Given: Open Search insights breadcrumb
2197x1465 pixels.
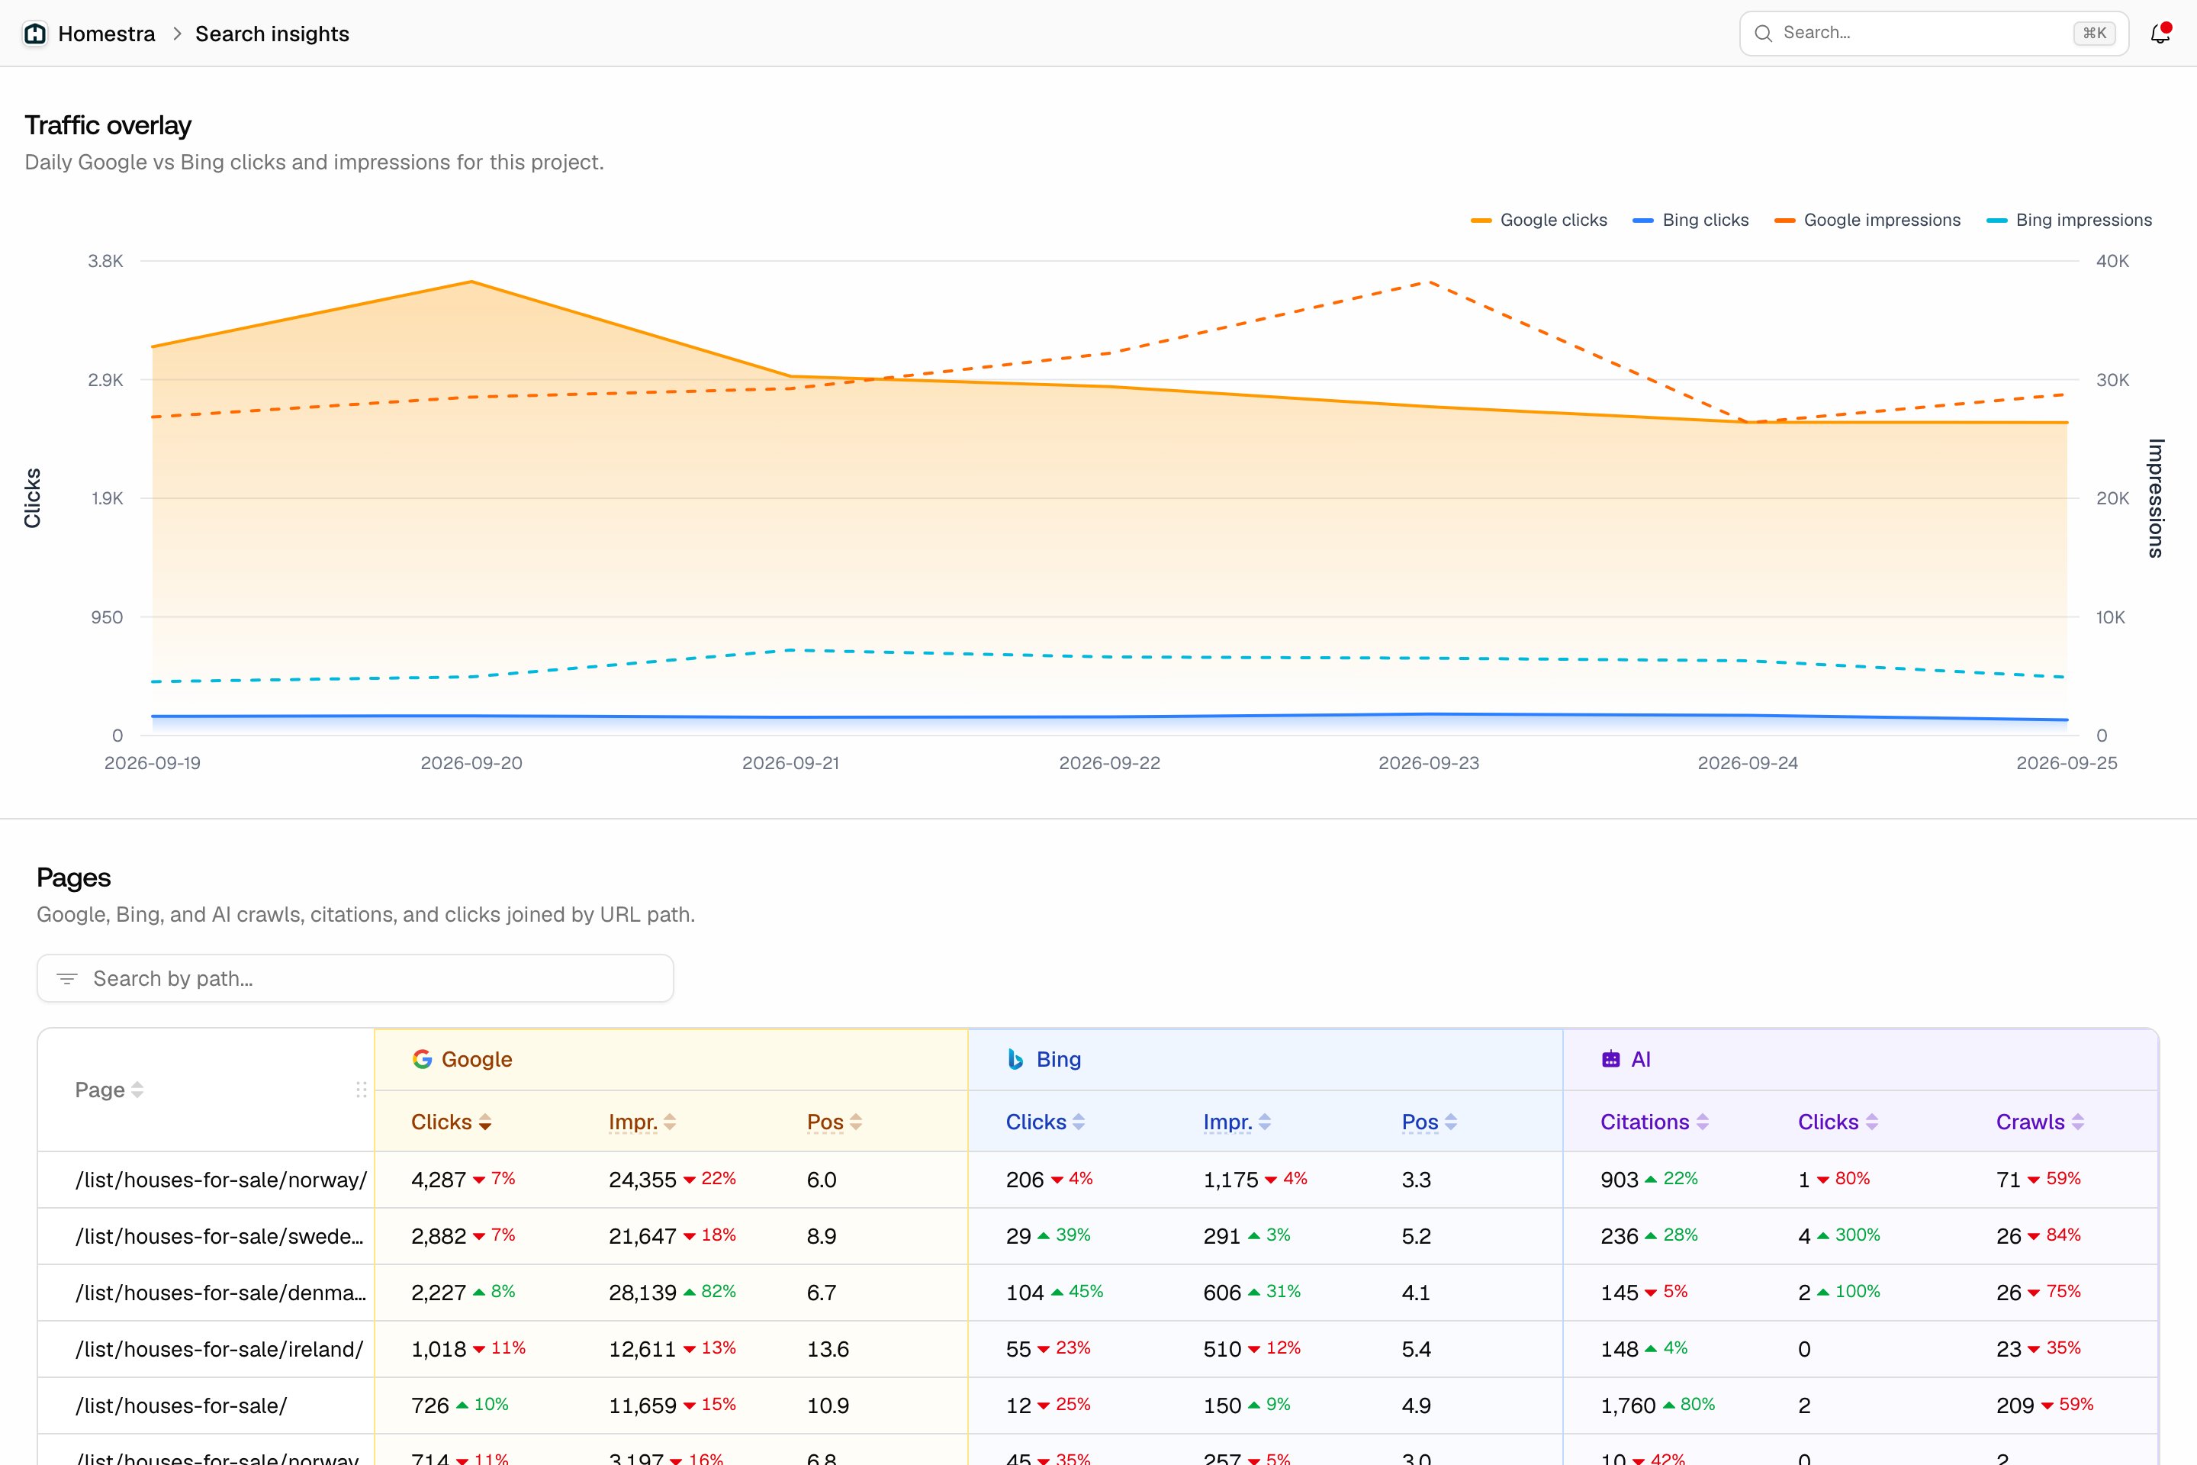Looking at the screenshot, I should [272, 34].
